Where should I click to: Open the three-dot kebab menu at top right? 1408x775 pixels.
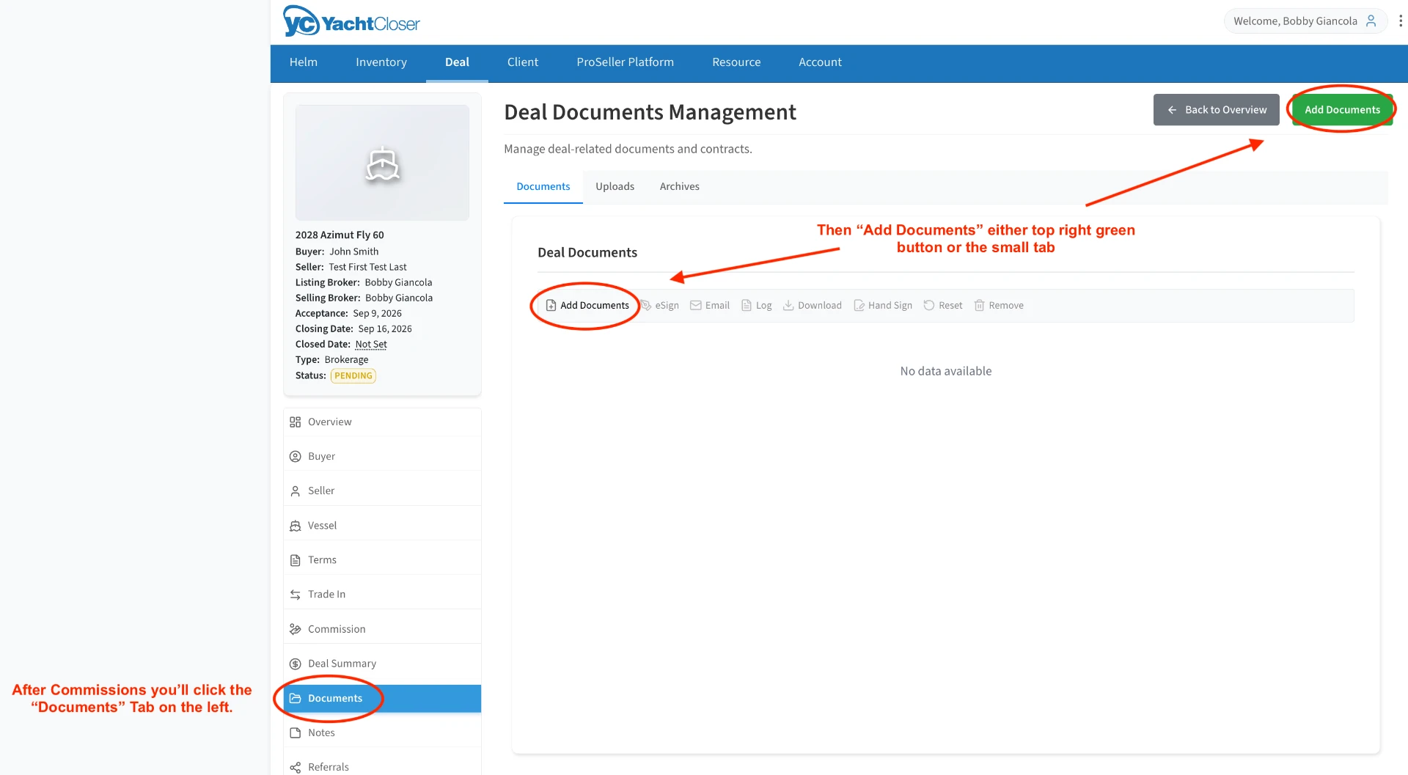tap(1401, 21)
